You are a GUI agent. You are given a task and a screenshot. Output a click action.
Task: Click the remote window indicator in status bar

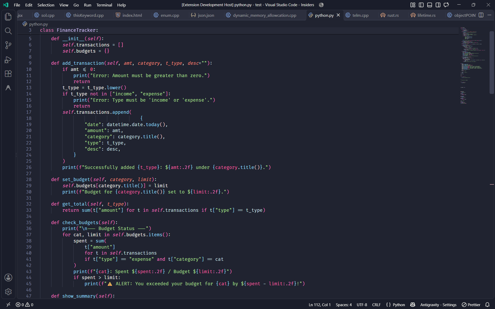8,305
